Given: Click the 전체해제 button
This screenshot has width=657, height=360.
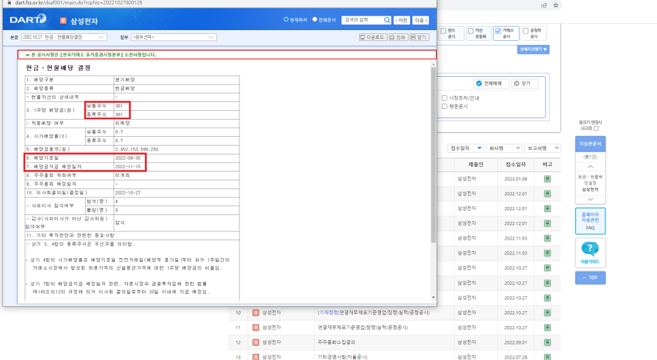Looking at the screenshot, I should point(490,84).
